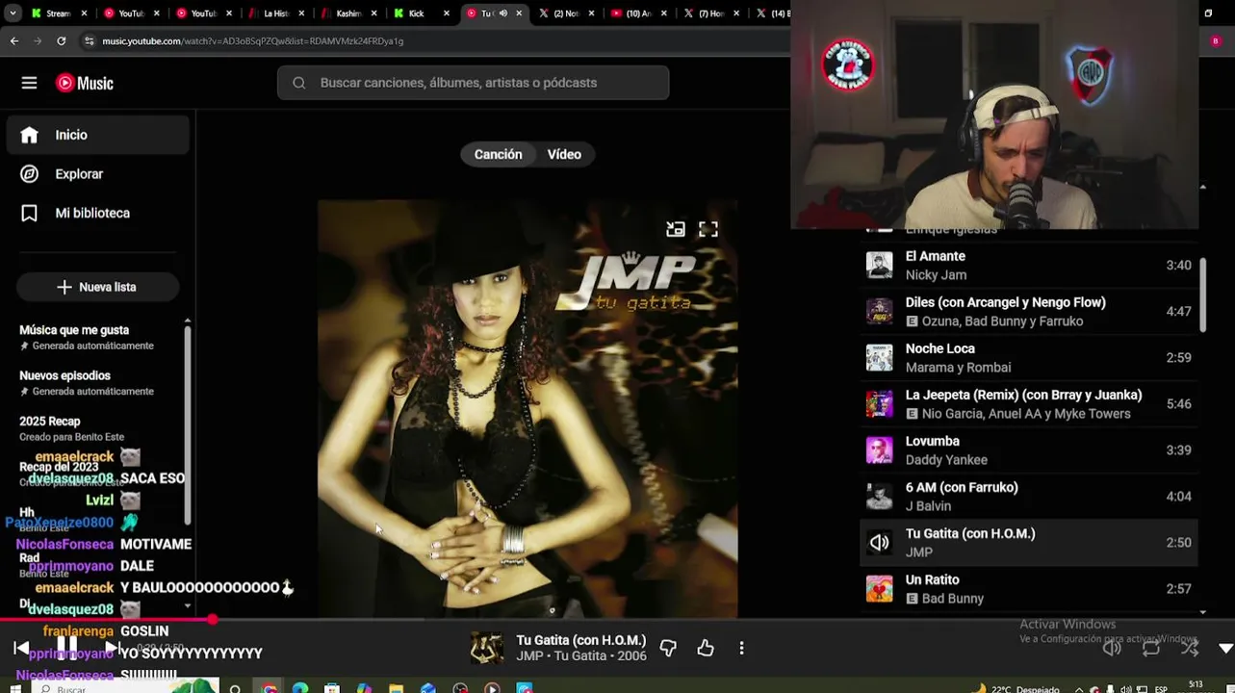1235x693 pixels.
Task: Click the Nueva lista button
Action: pos(97,287)
